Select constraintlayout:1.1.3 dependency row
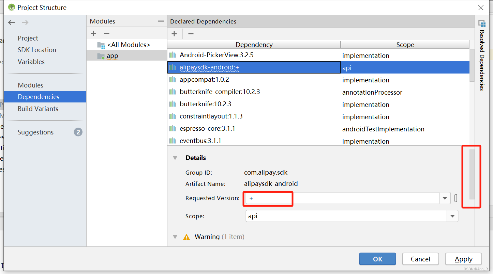 (318, 116)
